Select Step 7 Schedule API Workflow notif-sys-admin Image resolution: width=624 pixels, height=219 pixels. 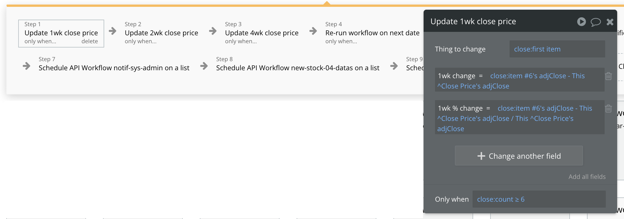114,64
